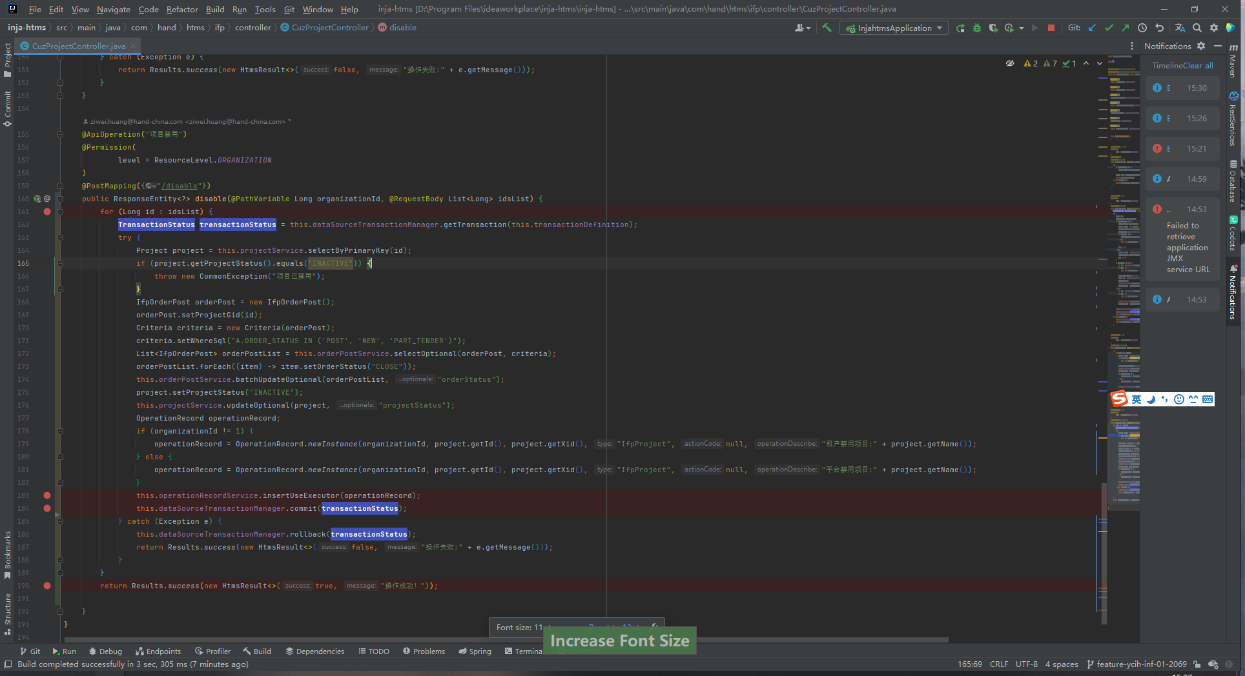The height and width of the screenshot is (676, 1245).
Task: Click the /disable mapping URL link
Action: point(180,186)
